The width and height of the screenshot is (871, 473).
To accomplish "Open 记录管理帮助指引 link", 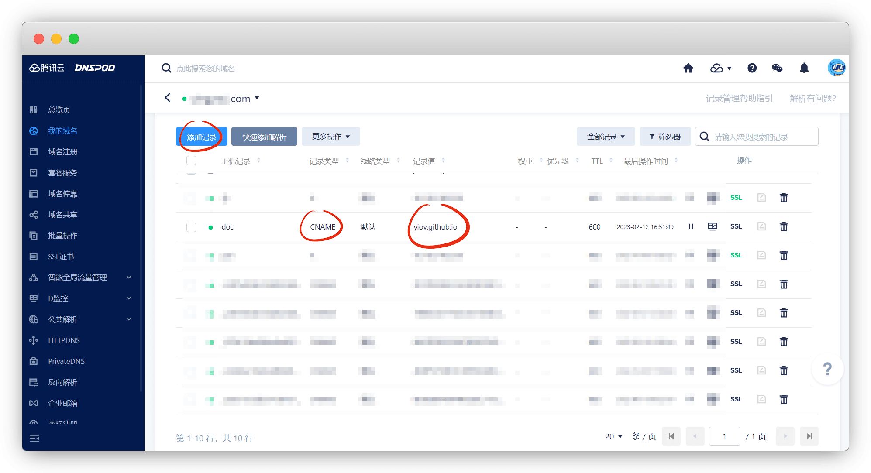I will 740,98.
